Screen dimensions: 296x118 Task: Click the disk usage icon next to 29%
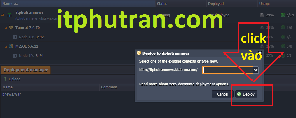click(262, 15)
